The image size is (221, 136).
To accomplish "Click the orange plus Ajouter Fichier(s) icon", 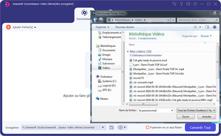I will tap(8, 27).
